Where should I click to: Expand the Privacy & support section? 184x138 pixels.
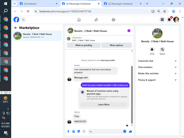(x=157, y=80)
